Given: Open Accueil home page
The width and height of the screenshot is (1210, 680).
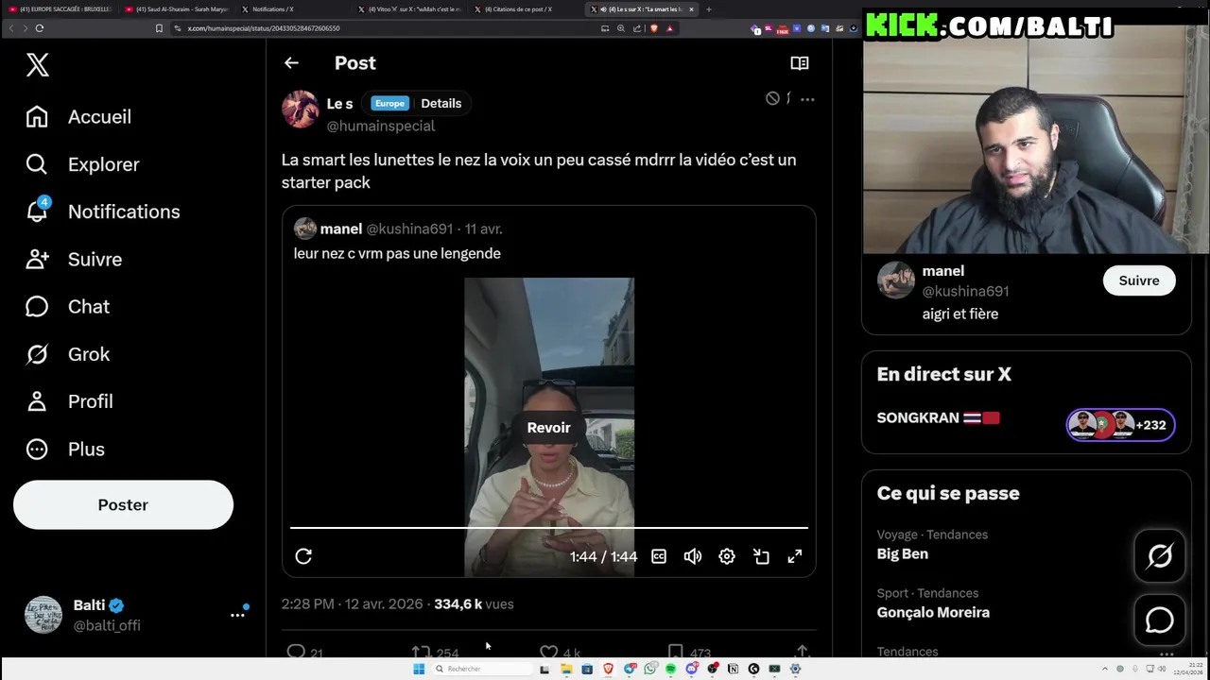Looking at the screenshot, I should pos(79,117).
